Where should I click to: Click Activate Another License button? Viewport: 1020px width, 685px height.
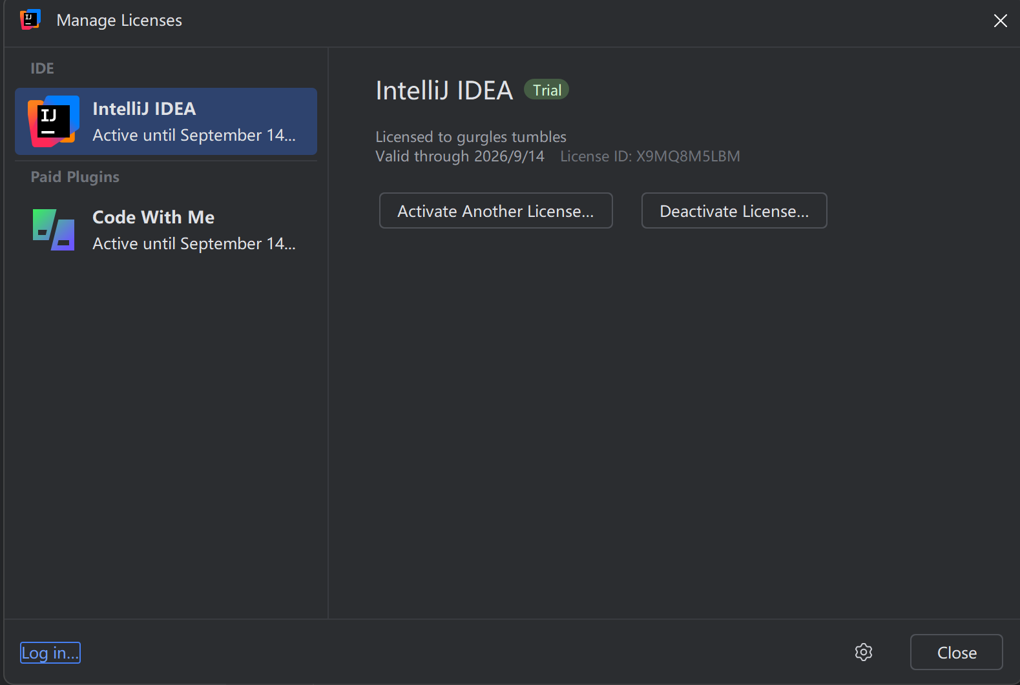tap(496, 210)
